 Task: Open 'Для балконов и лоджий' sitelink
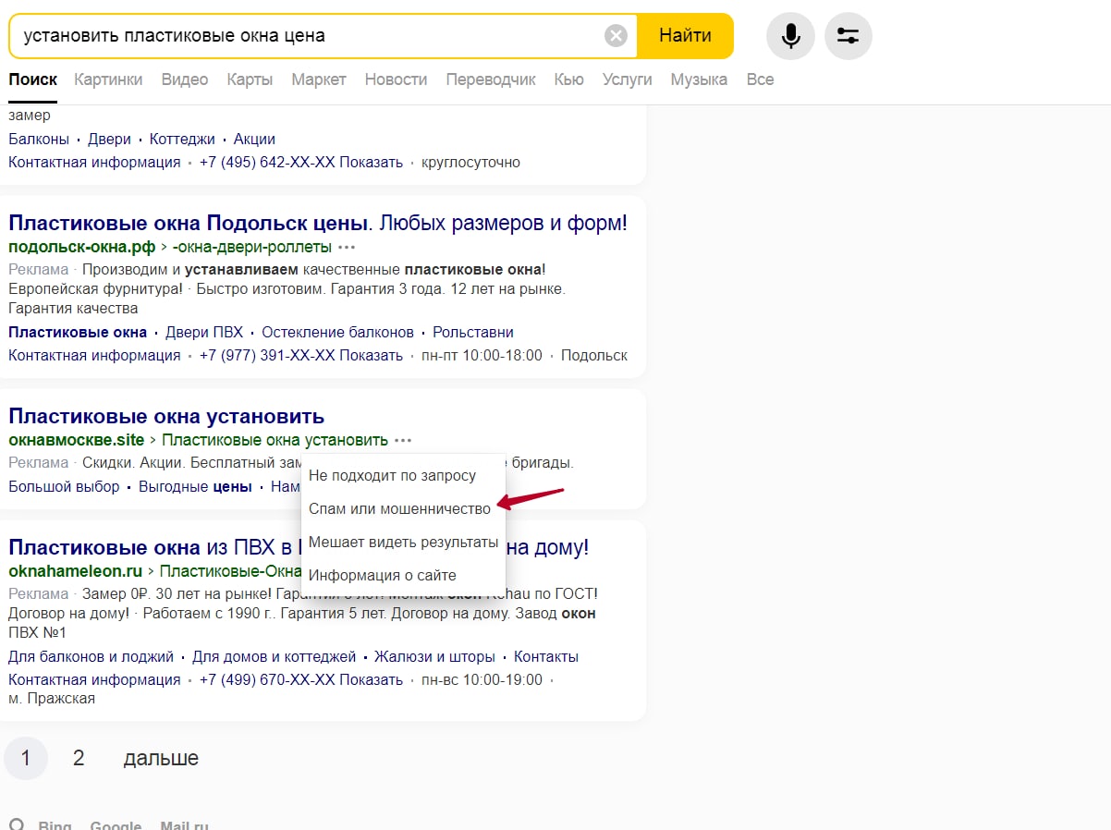(x=91, y=657)
